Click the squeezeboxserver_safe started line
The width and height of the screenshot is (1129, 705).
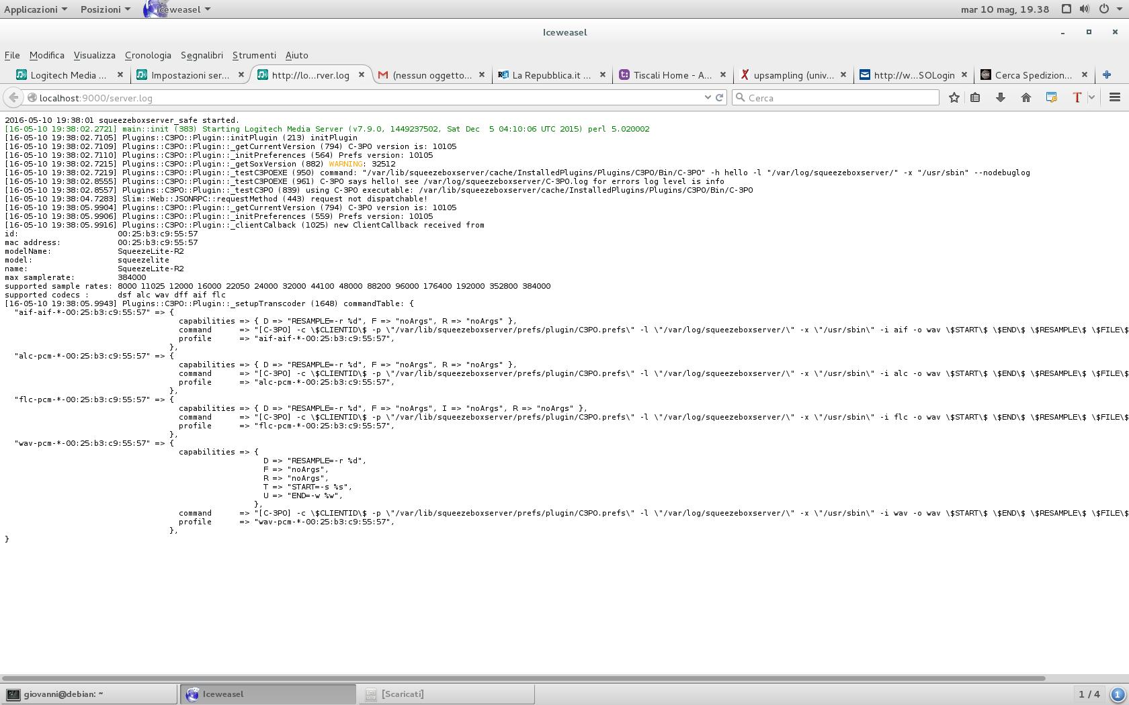[x=122, y=120]
